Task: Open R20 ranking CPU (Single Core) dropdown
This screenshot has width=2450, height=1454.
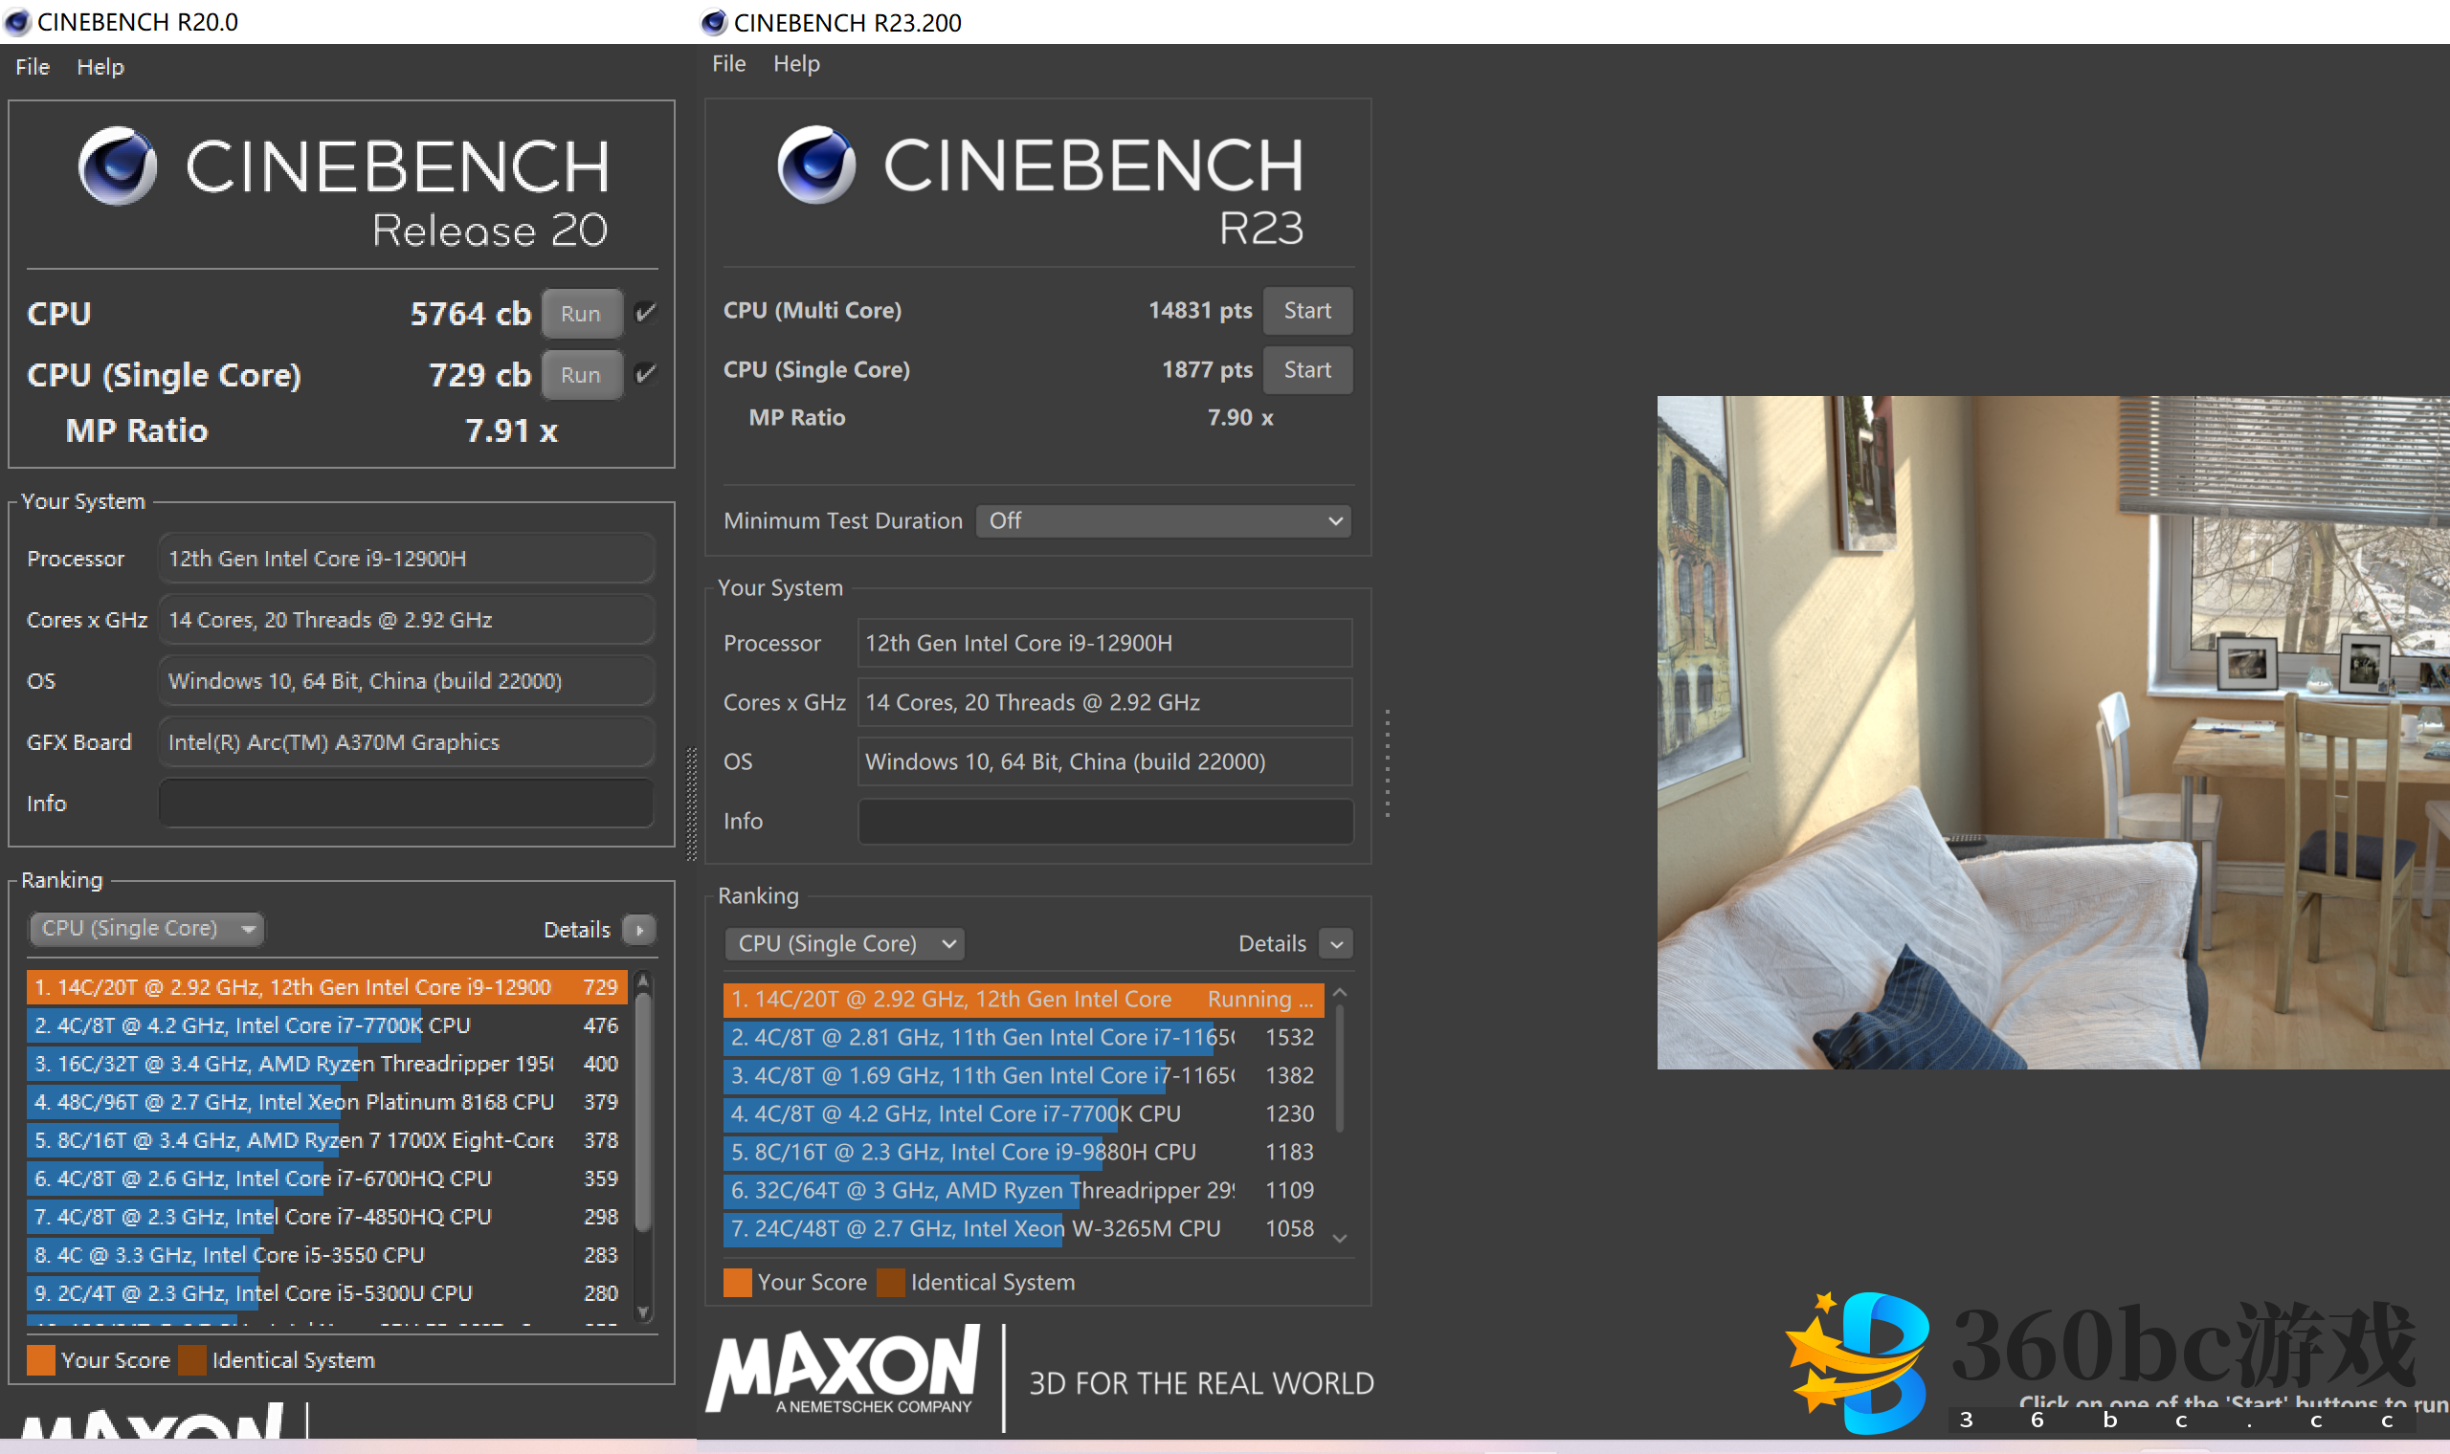Action: pos(147,928)
